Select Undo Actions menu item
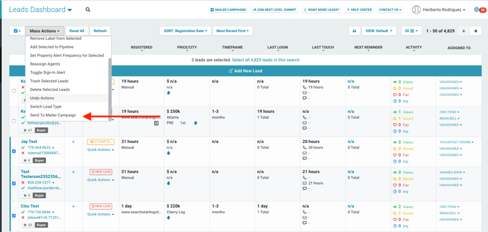488x232 pixels. coord(42,98)
